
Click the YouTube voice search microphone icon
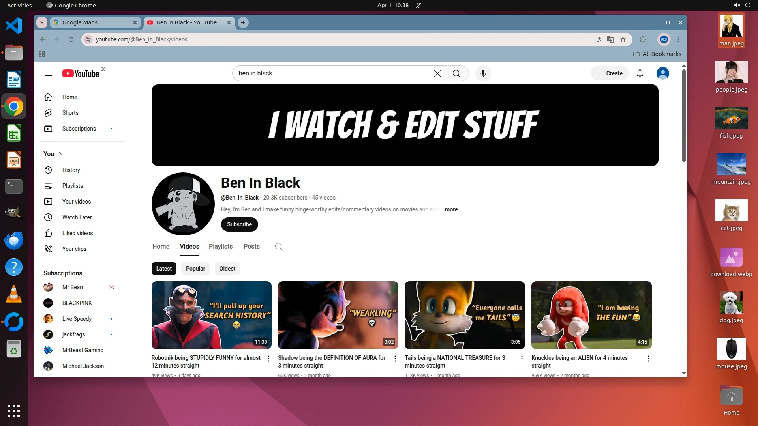[483, 73]
